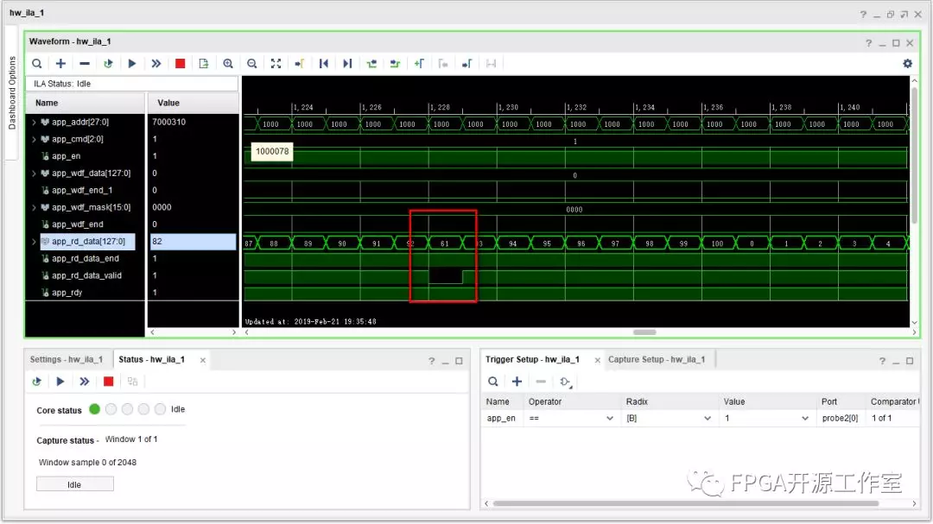This screenshot has height=524, width=933.
Task: Click Run Trigger Immediate double-arrow in waveform toolbar
Action: 155,63
